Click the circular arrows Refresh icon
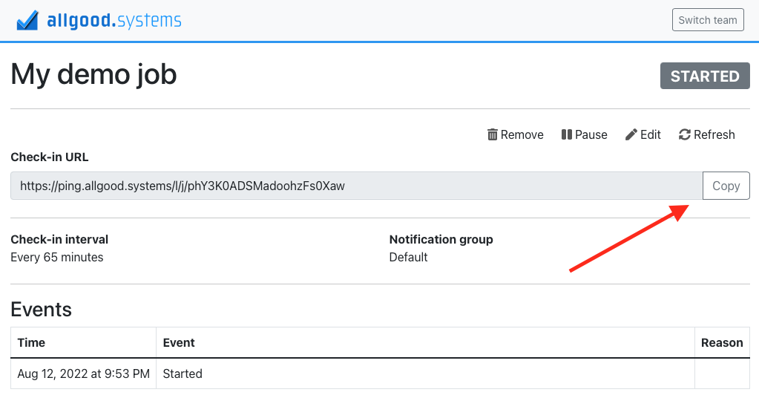This screenshot has height=398, width=759. tap(685, 134)
